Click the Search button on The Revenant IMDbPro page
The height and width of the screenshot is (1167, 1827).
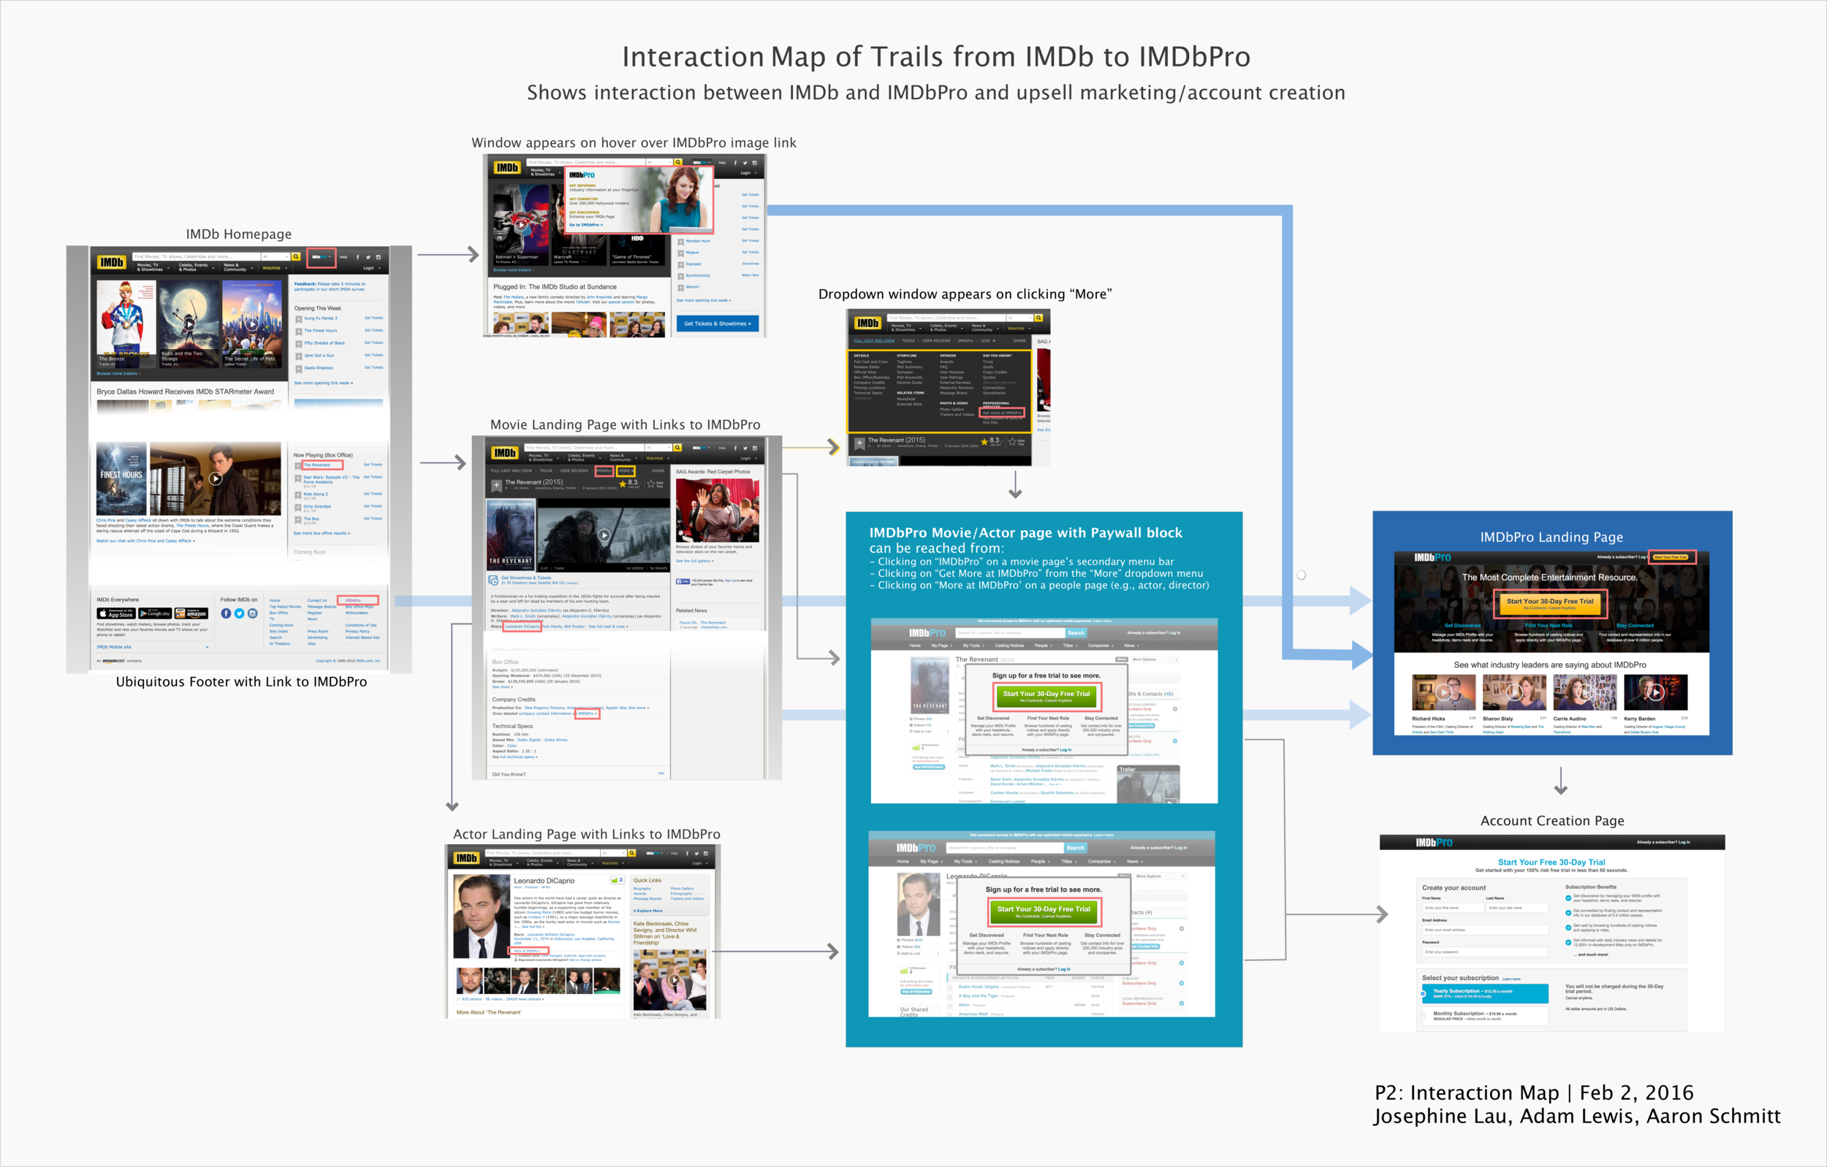tap(1076, 632)
